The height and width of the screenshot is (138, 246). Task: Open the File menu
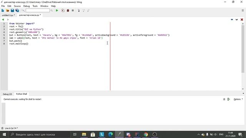[x=3, y=6]
